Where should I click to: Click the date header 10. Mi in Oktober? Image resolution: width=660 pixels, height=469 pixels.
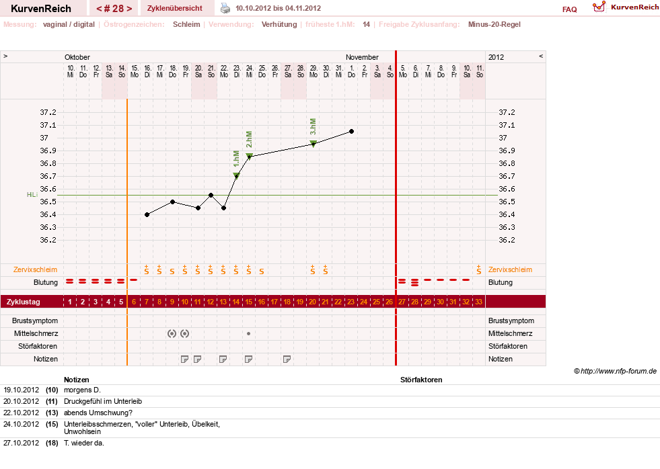coord(71,71)
